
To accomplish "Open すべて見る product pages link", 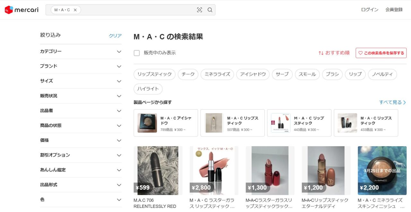I will 393,102.
